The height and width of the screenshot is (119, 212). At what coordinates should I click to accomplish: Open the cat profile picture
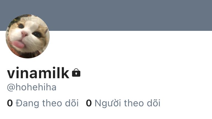coord(28,36)
